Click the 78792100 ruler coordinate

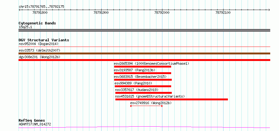click(x=223, y=13)
